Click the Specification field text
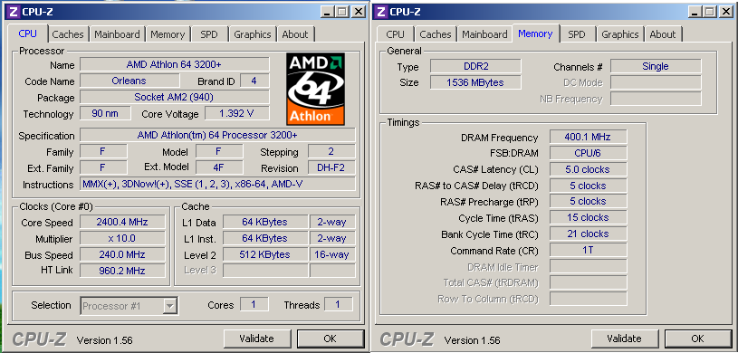Image resolution: width=738 pixels, height=353 pixels. coord(217,135)
